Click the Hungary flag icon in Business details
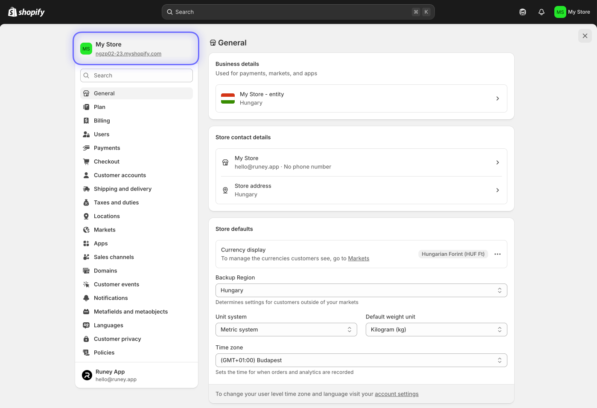Image resolution: width=597 pixels, height=408 pixels. click(x=228, y=98)
